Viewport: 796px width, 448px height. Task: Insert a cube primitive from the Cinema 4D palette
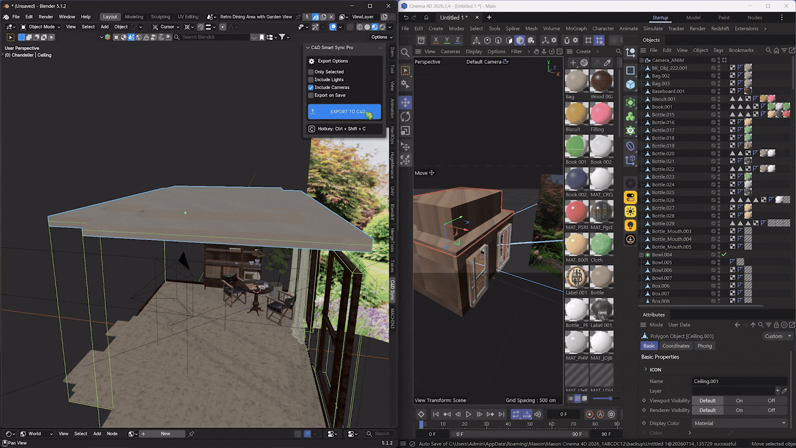[x=630, y=84]
